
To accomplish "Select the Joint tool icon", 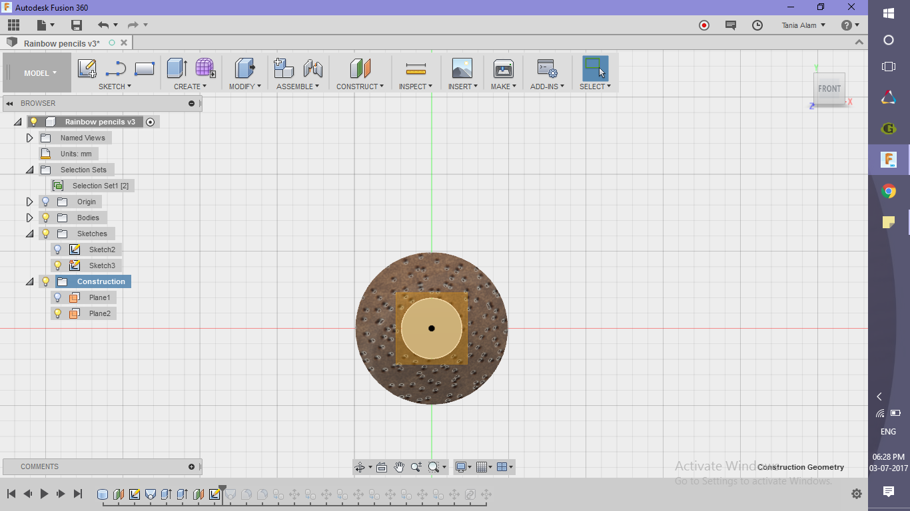I will [312, 68].
